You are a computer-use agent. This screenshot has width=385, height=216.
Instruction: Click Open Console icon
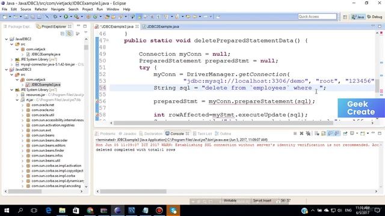click(363, 133)
